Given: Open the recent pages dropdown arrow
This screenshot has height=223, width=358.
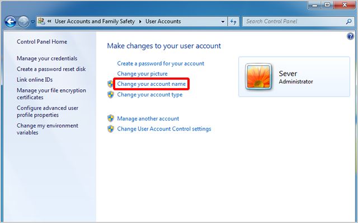Looking at the screenshot, I should [x=33, y=22].
